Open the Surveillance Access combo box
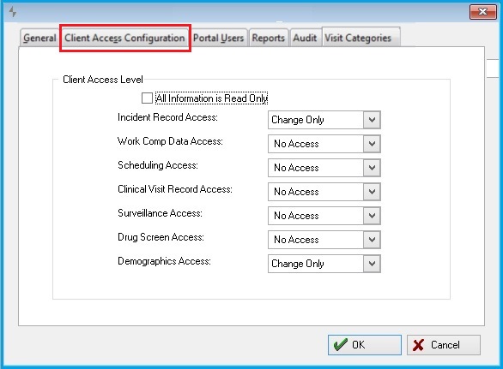 324,216
